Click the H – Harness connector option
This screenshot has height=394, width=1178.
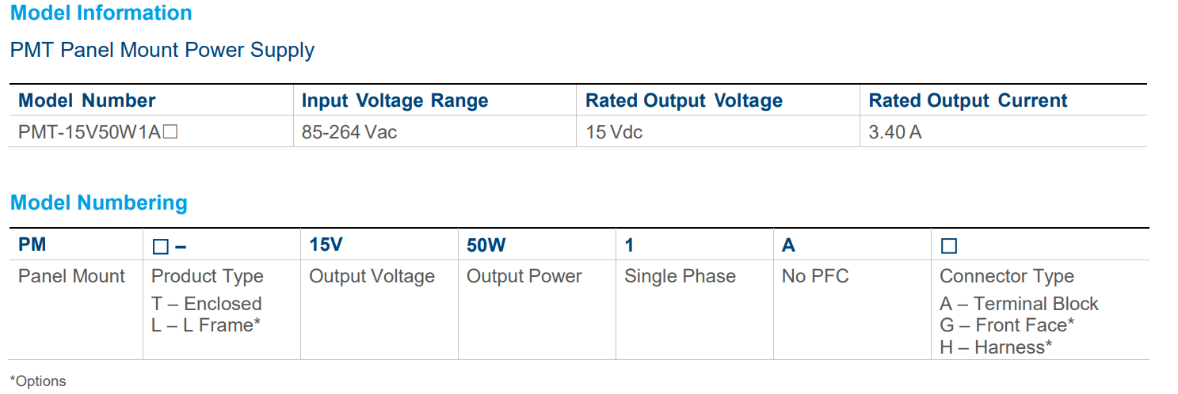[996, 347]
